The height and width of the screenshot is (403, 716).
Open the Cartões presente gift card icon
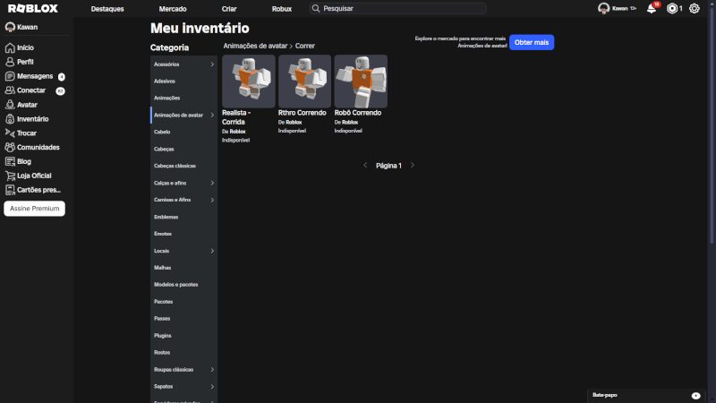tap(10, 190)
